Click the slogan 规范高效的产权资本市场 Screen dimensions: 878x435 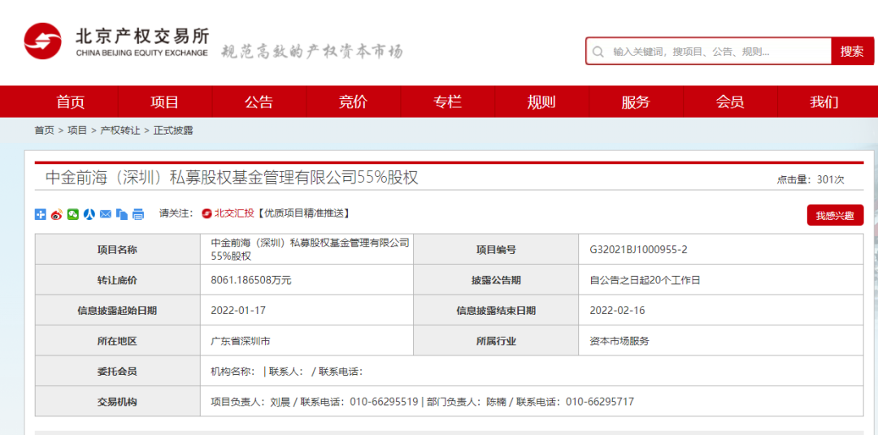click(x=312, y=51)
